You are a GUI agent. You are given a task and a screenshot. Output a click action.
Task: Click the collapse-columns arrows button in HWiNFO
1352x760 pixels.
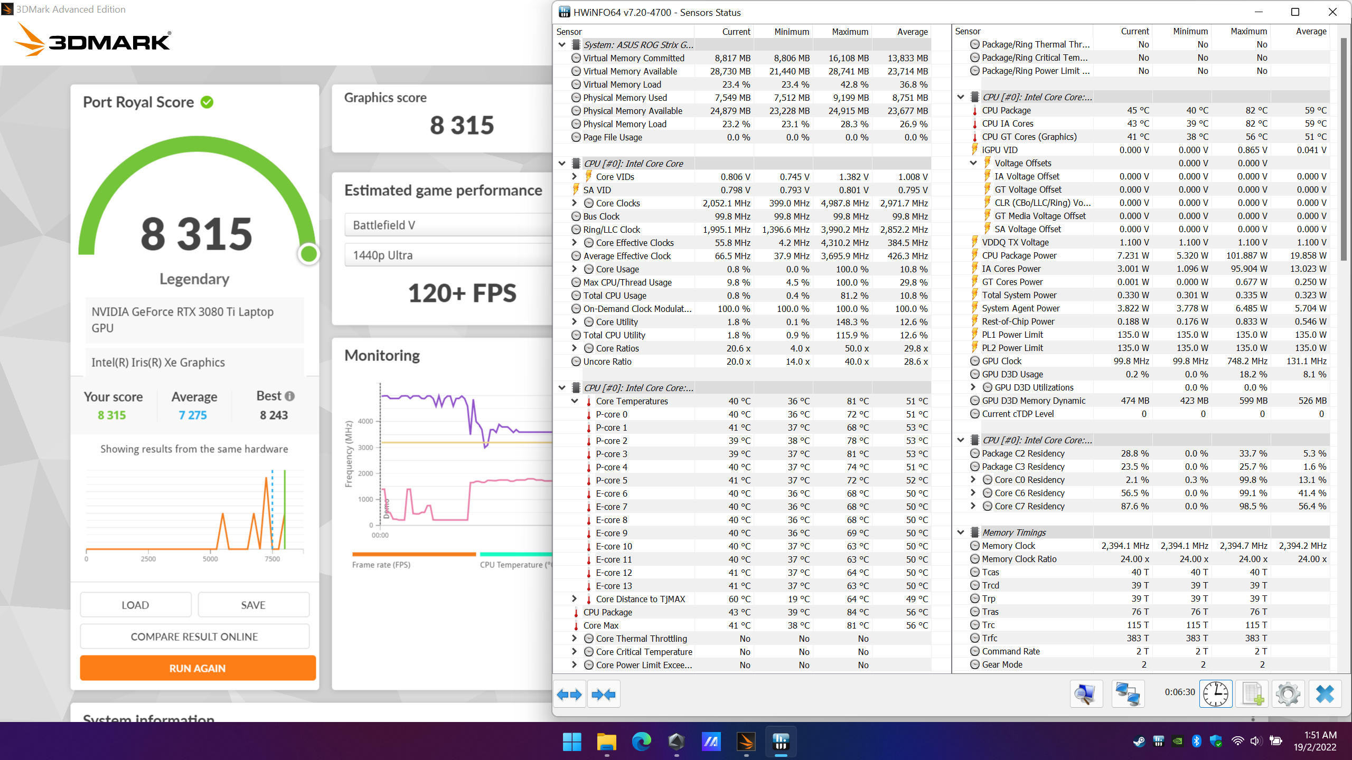pyautogui.click(x=604, y=695)
